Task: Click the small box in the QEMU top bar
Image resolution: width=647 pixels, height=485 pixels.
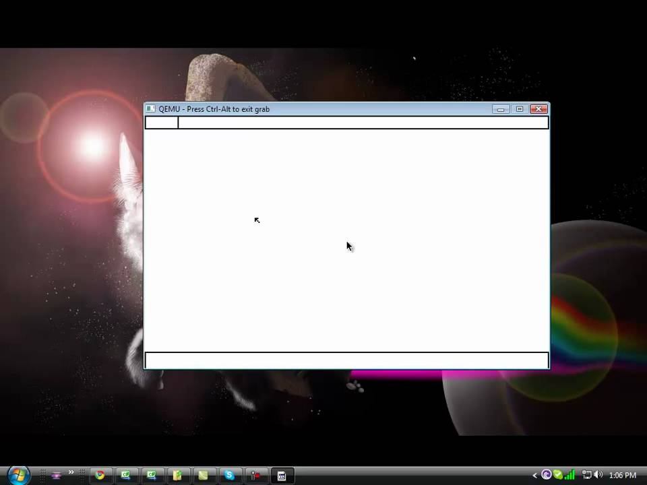Action: coord(161,123)
